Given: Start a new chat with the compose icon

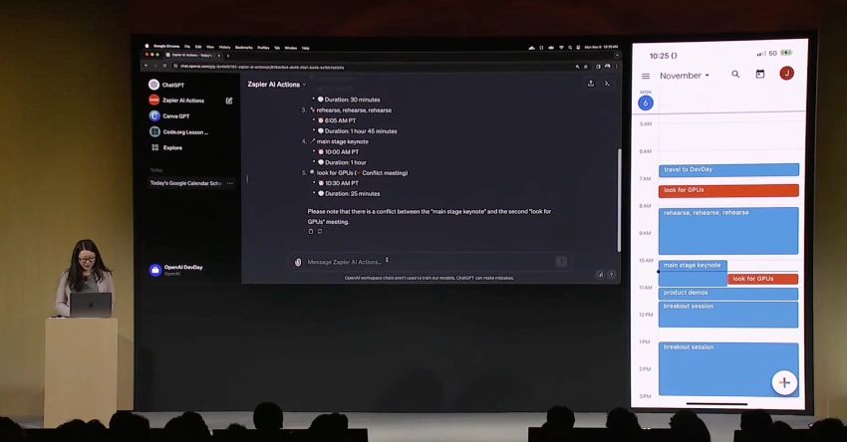Looking at the screenshot, I should (229, 101).
